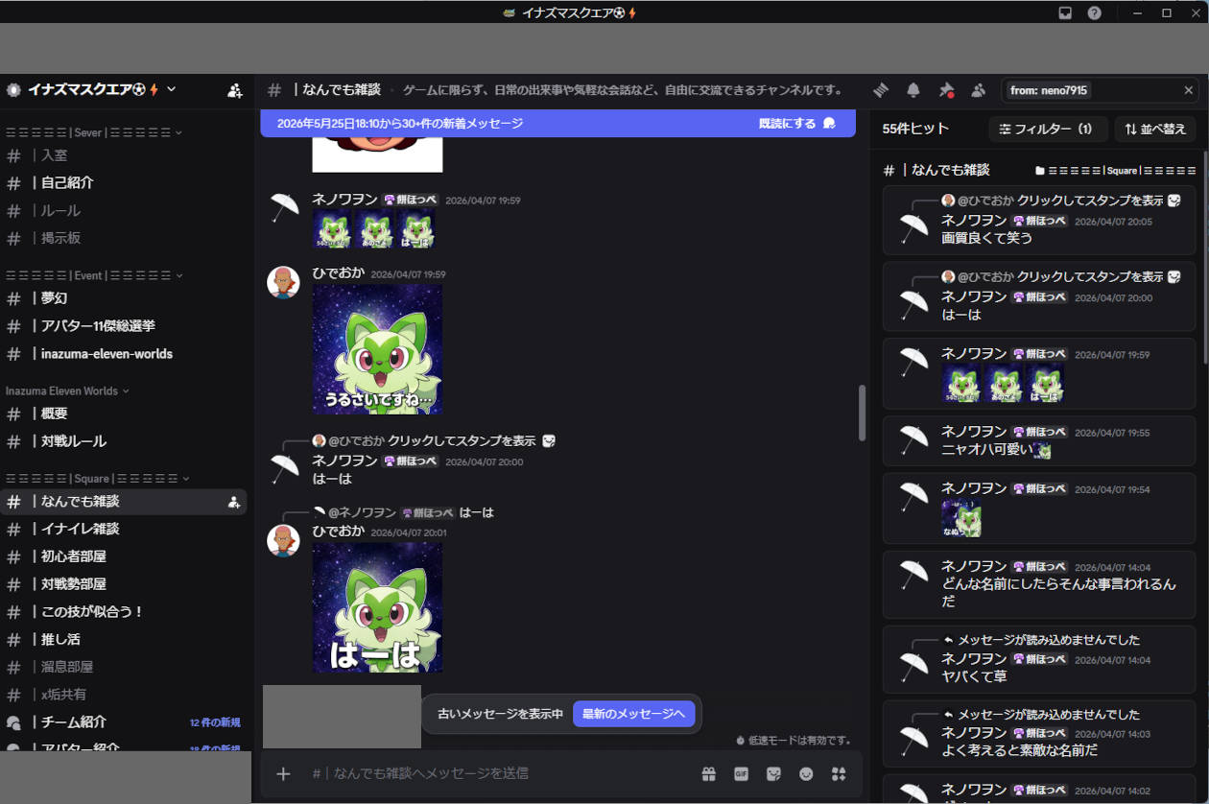
Task: Click the ghost icon on 既読にする
Action: [830, 123]
